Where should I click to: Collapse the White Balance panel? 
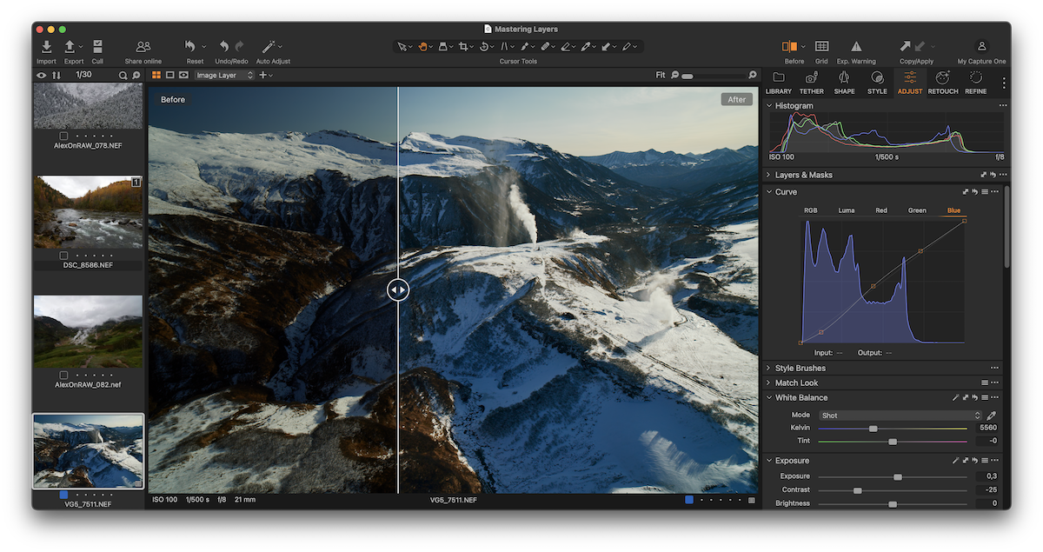tap(768, 398)
